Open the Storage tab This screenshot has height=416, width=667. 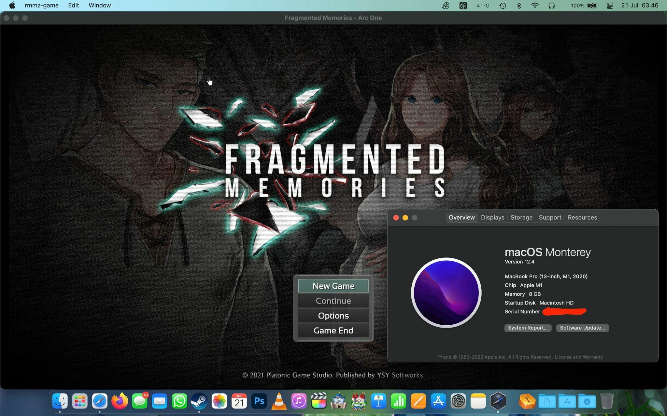(521, 217)
